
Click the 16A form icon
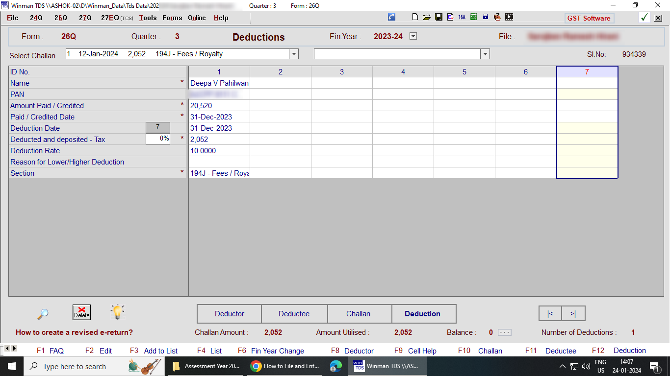[462, 17]
